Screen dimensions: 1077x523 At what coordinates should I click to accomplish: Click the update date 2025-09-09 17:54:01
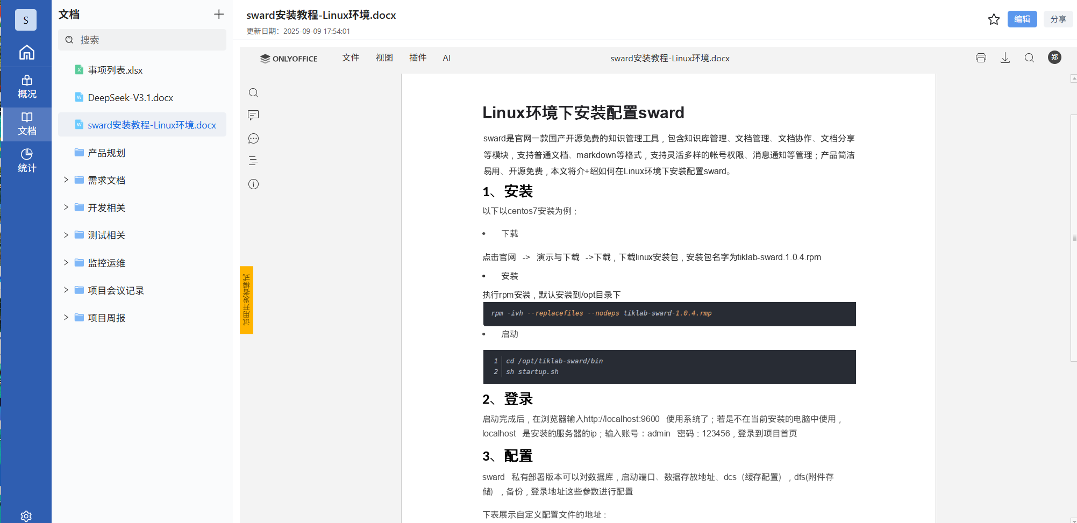click(x=316, y=31)
